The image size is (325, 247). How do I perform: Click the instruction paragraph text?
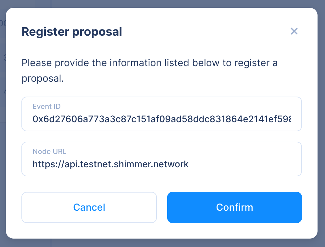click(x=149, y=63)
